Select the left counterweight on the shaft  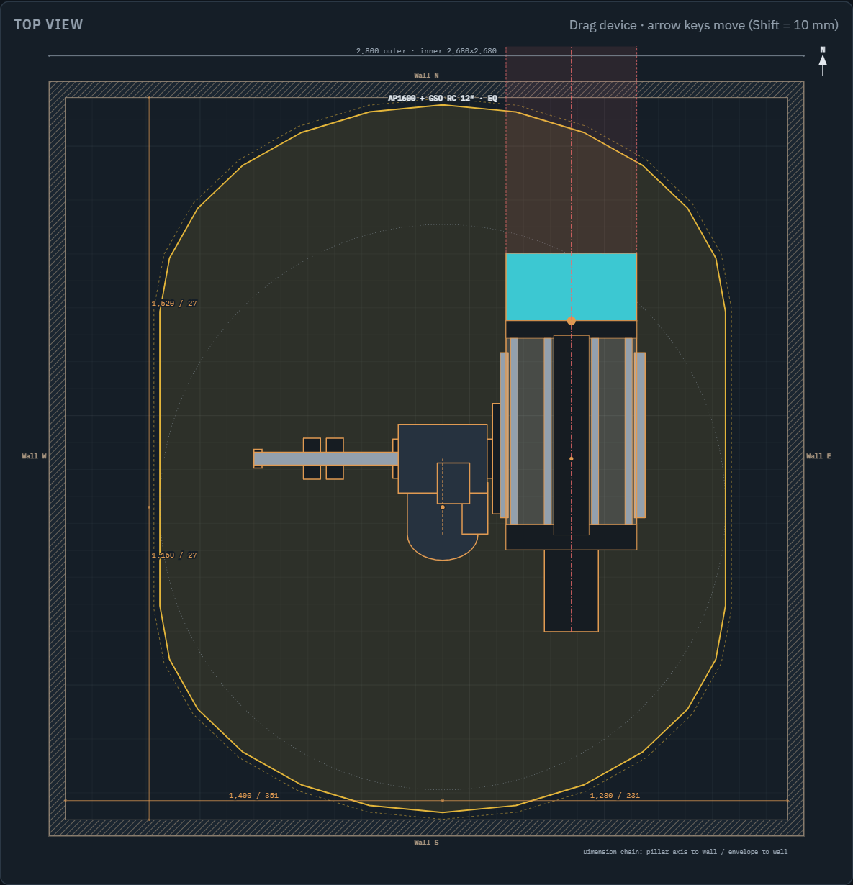pyautogui.click(x=312, y=459)
